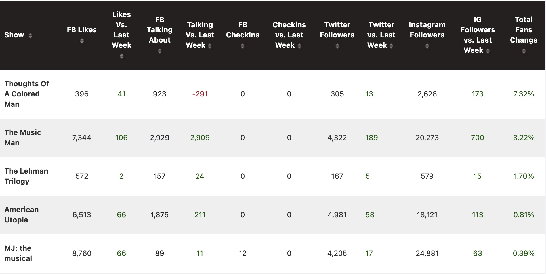
Task: Click the Total Fans Change column header text
Action: point(524,30)
